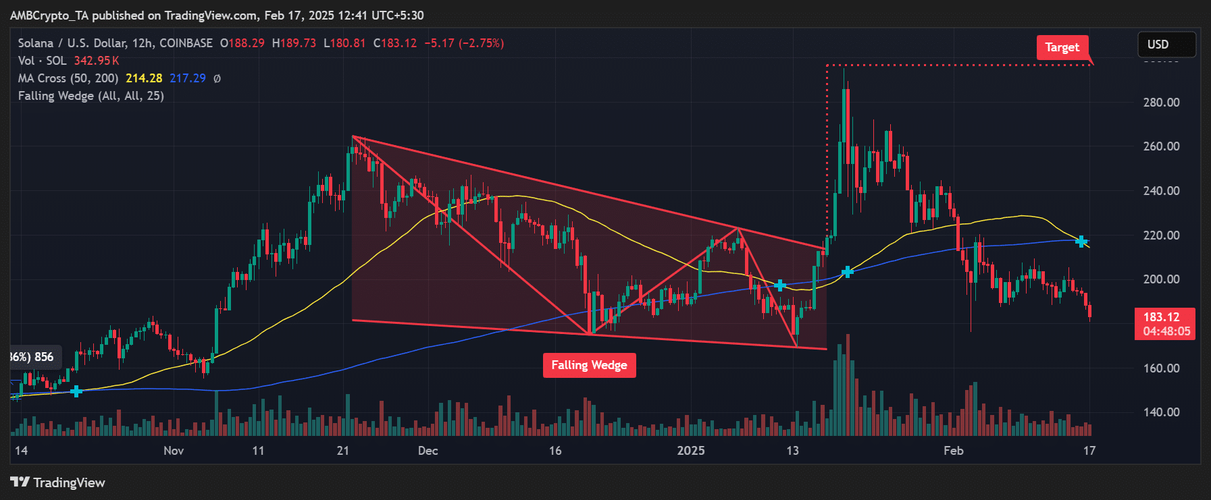The width and height of the screenshot is (1211, 500).
Task: Click the current price label 183.12
Action: point(1161,317)
